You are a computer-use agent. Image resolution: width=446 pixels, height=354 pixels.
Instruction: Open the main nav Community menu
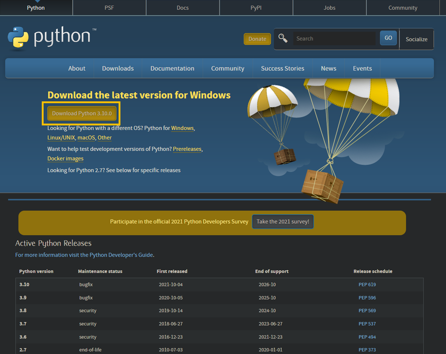tap(228, 68)
